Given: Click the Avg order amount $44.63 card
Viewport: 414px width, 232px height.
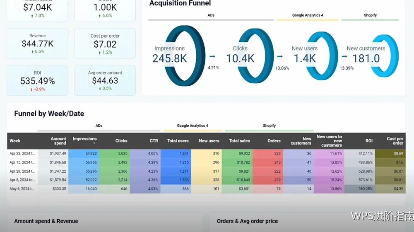Looking at the screenshot, I should (105, 80).
